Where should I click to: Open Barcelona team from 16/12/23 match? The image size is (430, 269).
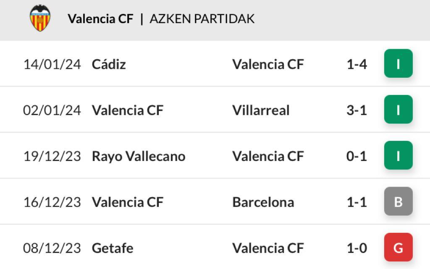263,202
